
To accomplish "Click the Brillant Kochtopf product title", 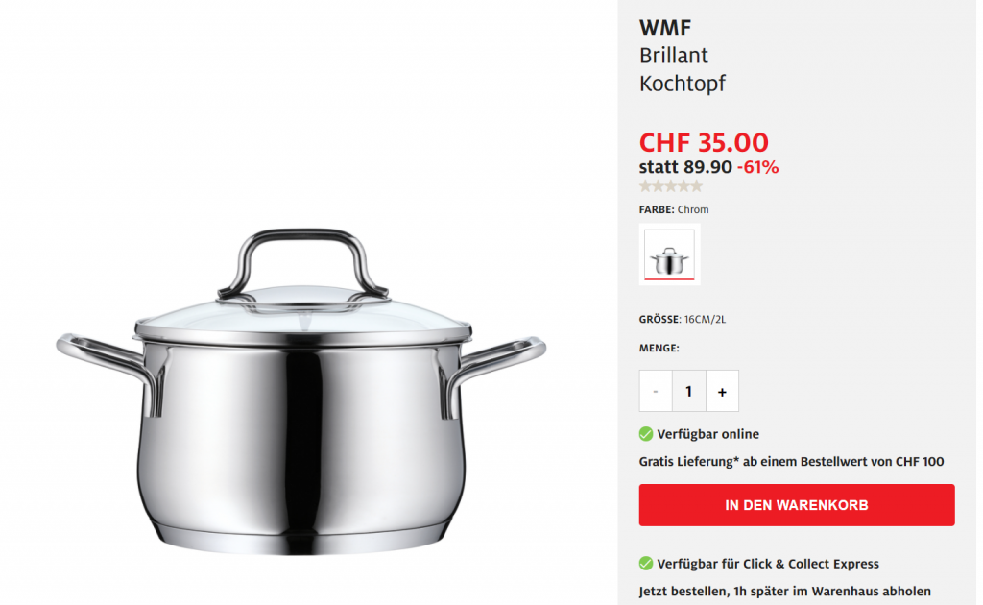I will pos(683,69).
